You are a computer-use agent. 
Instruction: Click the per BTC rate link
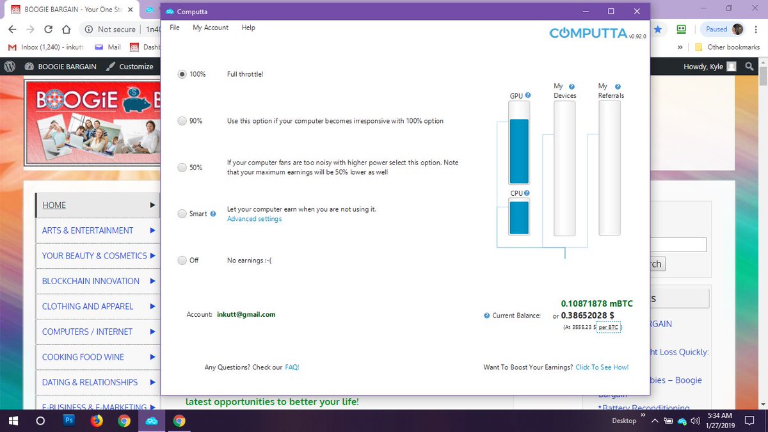pos(608,327)
